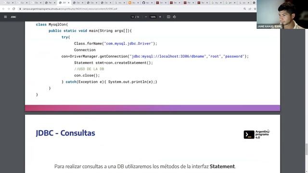Screen dimensions: 308x173
Task: Select the webcam video thumbnail of presenter
Action: pos(282,14)
